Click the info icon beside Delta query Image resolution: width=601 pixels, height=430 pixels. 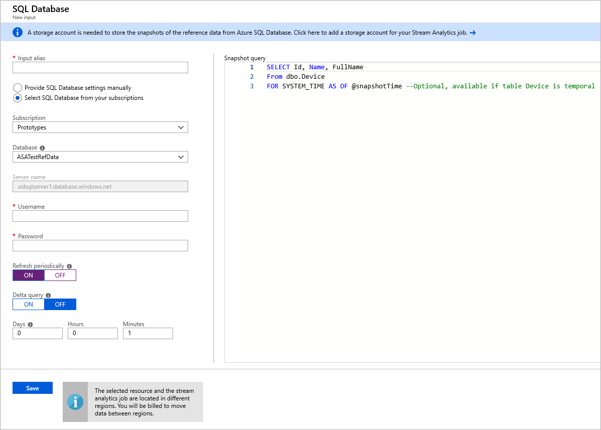[48, 295]
